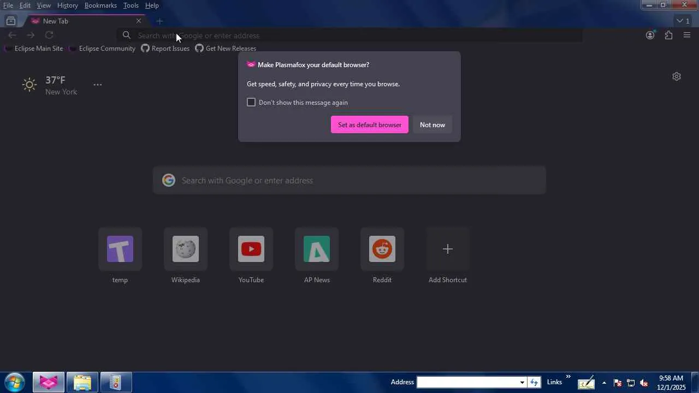Open the hamburger application menu
The image size is (699, 393).
pyautogui.click(x=687, y=35)
